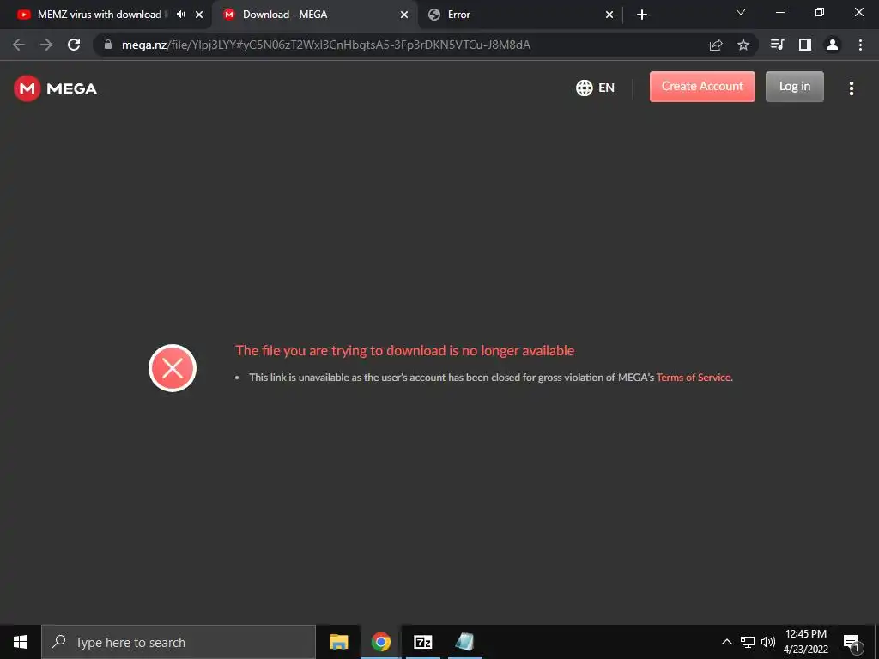
Task: Open 7-Zip from the taskbar
Action: pyautogui.click(x=422, y=642)
